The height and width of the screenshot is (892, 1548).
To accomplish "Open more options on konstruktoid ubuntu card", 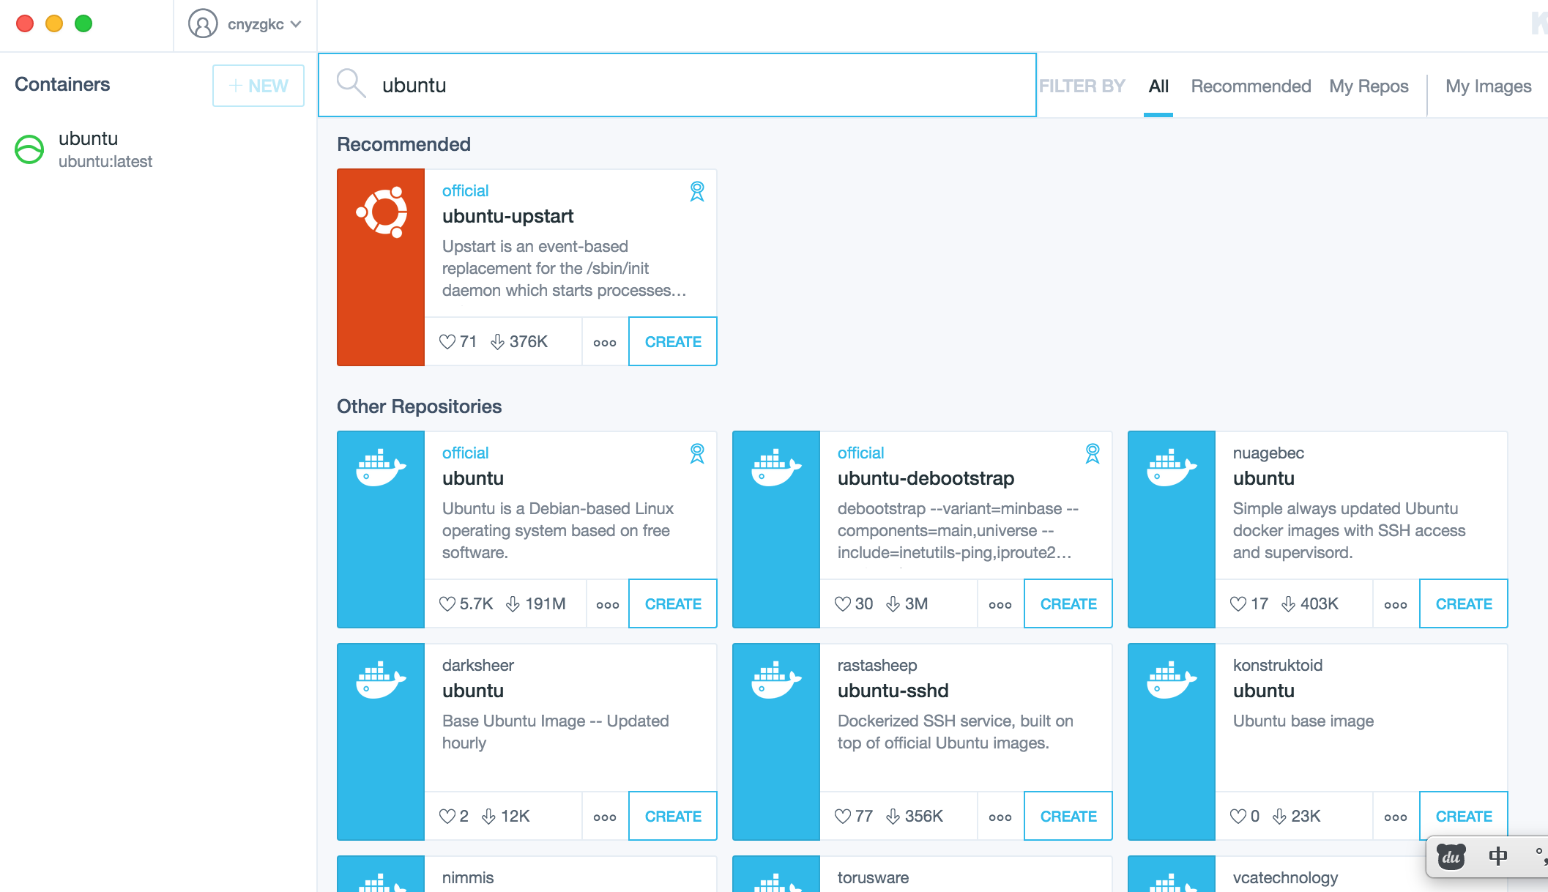I will click(1396, 817).
